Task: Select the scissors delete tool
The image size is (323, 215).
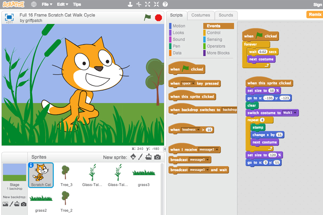Action: (139, 4)
